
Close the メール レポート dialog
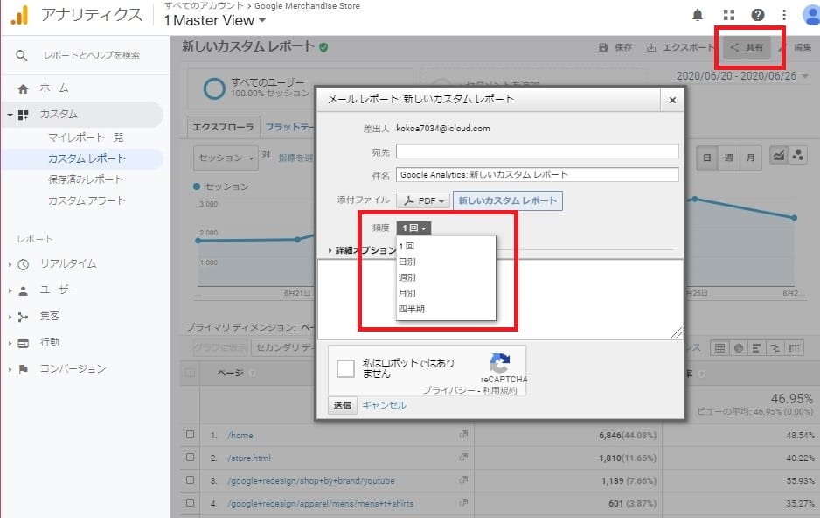click(672, 100)
